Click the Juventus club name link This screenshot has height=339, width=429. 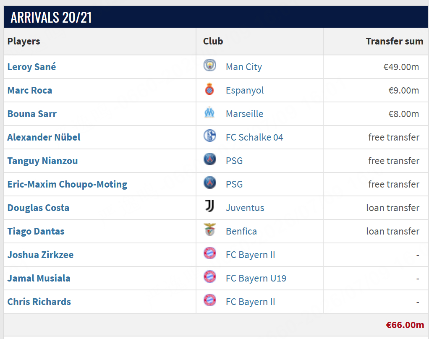245,208
